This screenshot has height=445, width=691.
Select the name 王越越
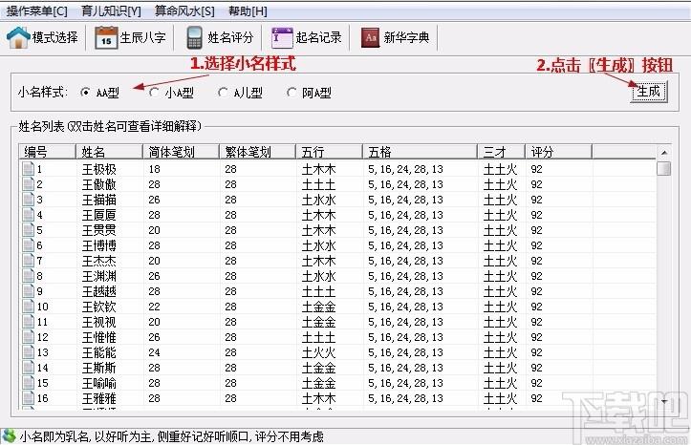(x=99, y=291)
